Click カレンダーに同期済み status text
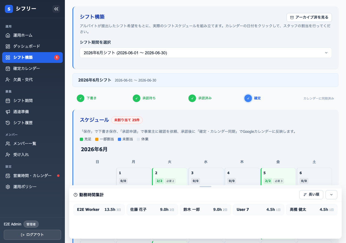Screen dimensions: 346x243 (319, 99)
